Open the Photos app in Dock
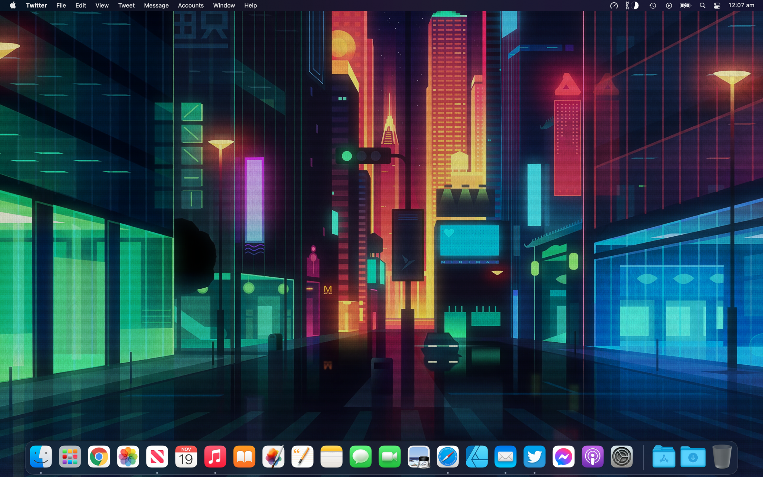The height and width of the screenshot is (477, 763). 128,456
